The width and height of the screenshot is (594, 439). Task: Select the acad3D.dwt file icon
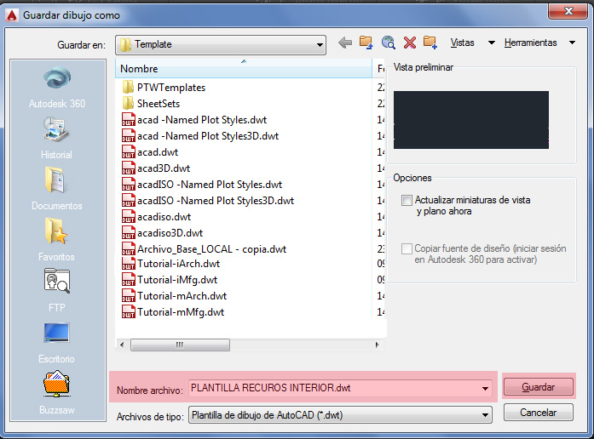tap(128, 168)
